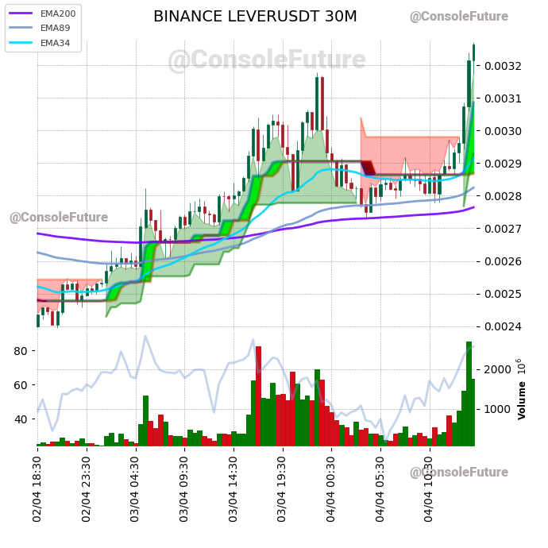Click the 0.0025 price axis label
Screen dimensions: 548x548
[503, 294]
